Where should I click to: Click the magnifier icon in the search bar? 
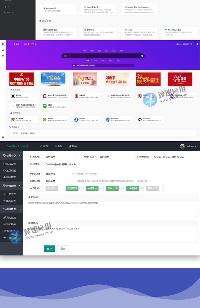(142, 56)
